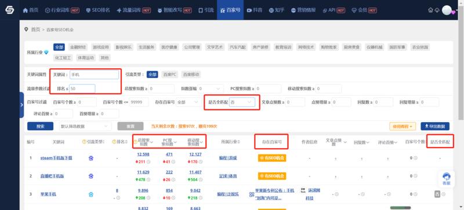
Task: Sort by 移动搜索指数 column header
Action: click(x=195, y=142)
